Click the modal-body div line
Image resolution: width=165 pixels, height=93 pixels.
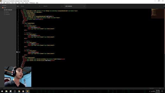point(28,23)
